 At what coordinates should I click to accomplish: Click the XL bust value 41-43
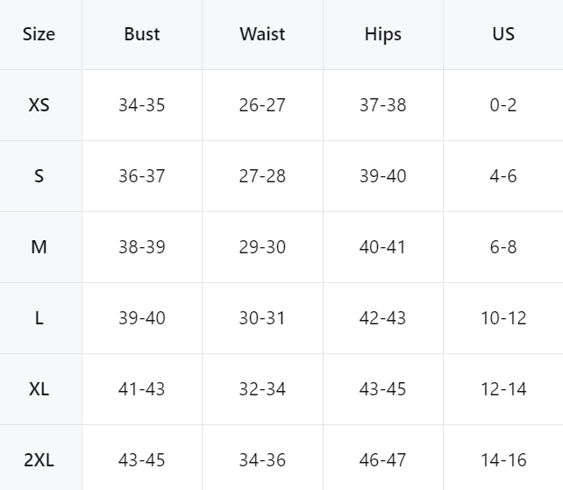coord(142,389)
